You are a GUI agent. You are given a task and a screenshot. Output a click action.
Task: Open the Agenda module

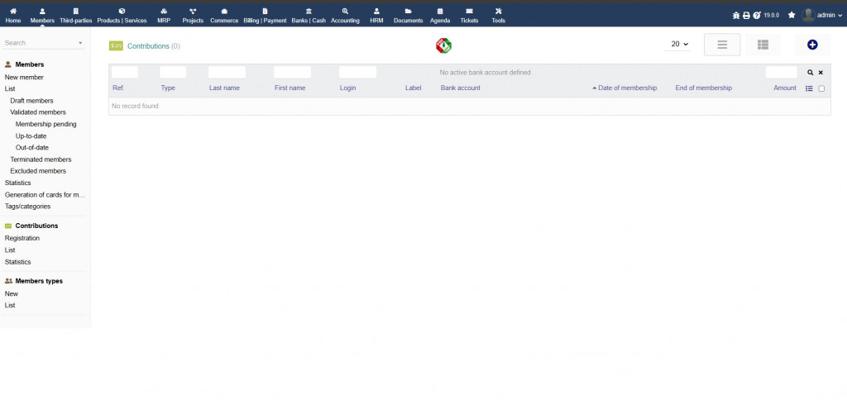click(x=440, y=16)
